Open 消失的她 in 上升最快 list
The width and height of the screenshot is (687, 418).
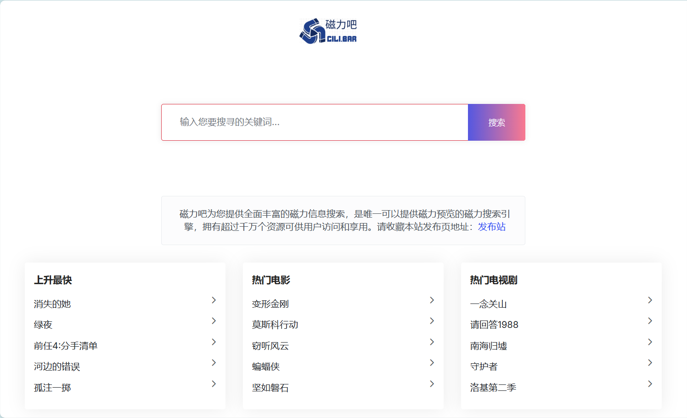[x=52, y=304]
